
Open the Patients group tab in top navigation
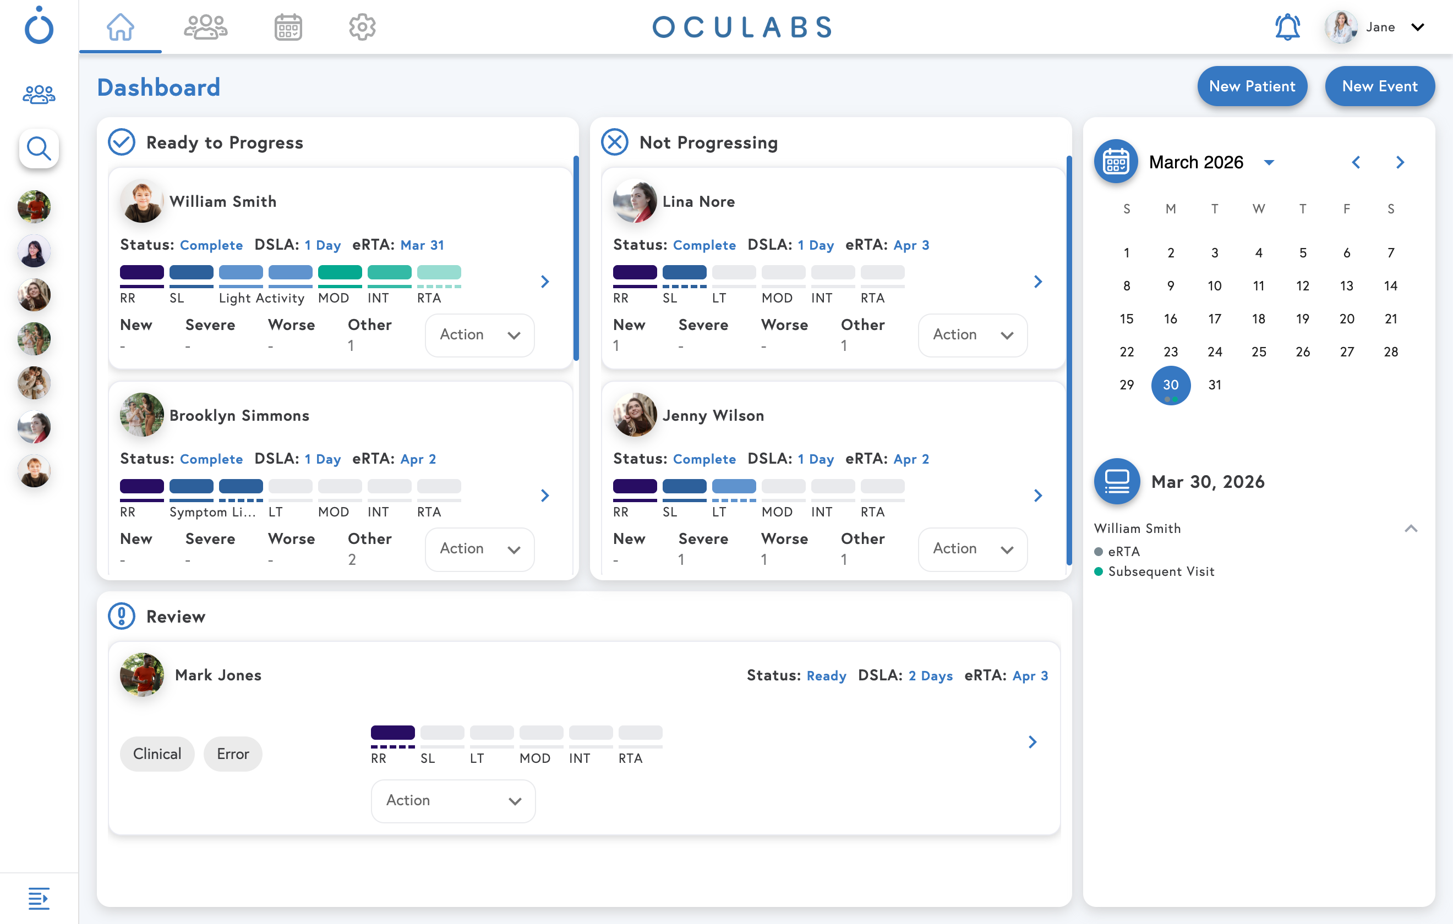[206, 27]
